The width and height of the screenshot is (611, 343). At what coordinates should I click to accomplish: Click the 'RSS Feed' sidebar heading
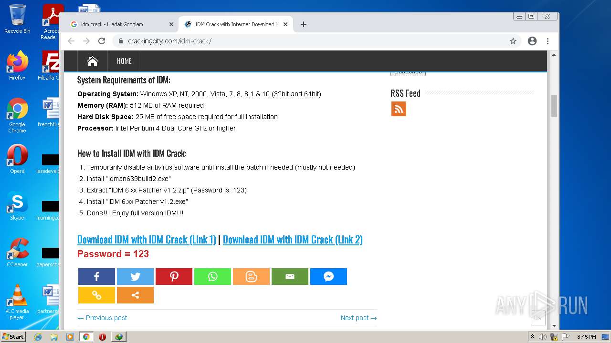[x=405, y=93]
